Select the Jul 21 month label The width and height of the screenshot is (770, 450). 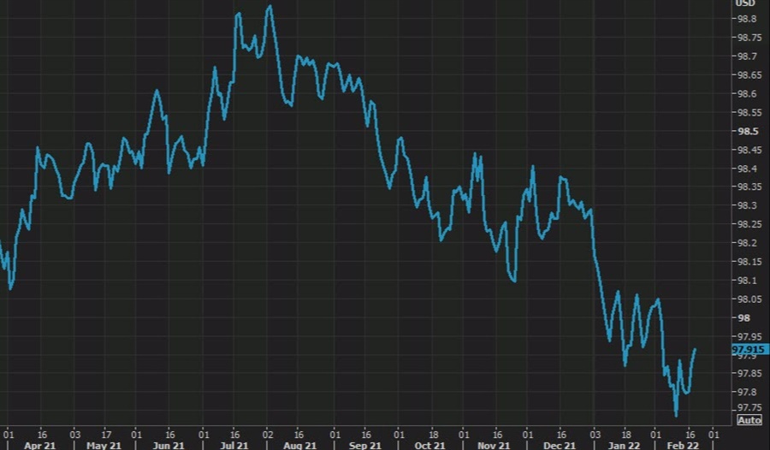click(x=234, y=445)
